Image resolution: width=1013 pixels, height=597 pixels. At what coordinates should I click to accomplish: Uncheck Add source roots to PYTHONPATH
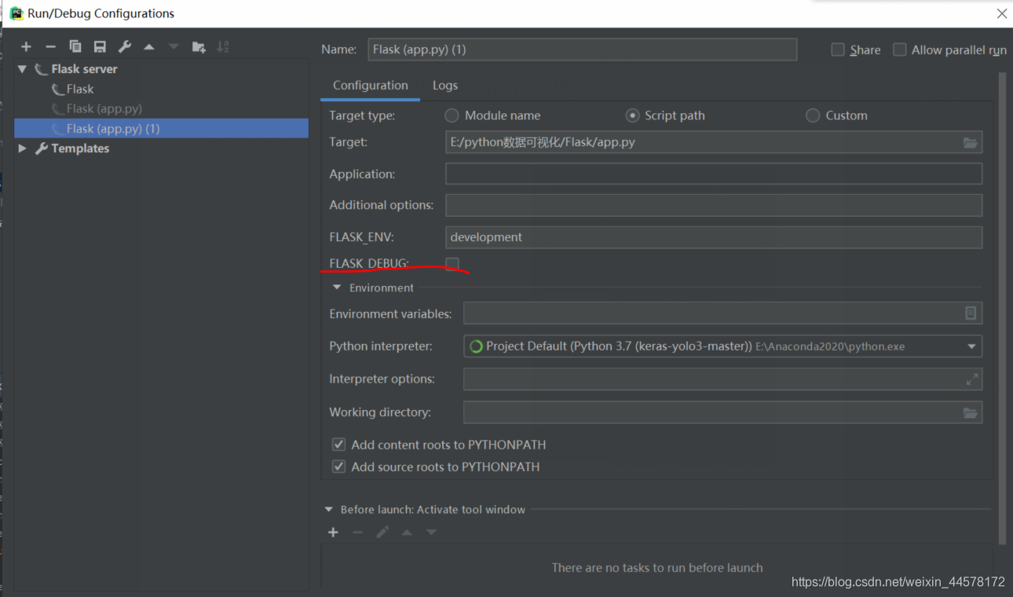pos(338,466)
